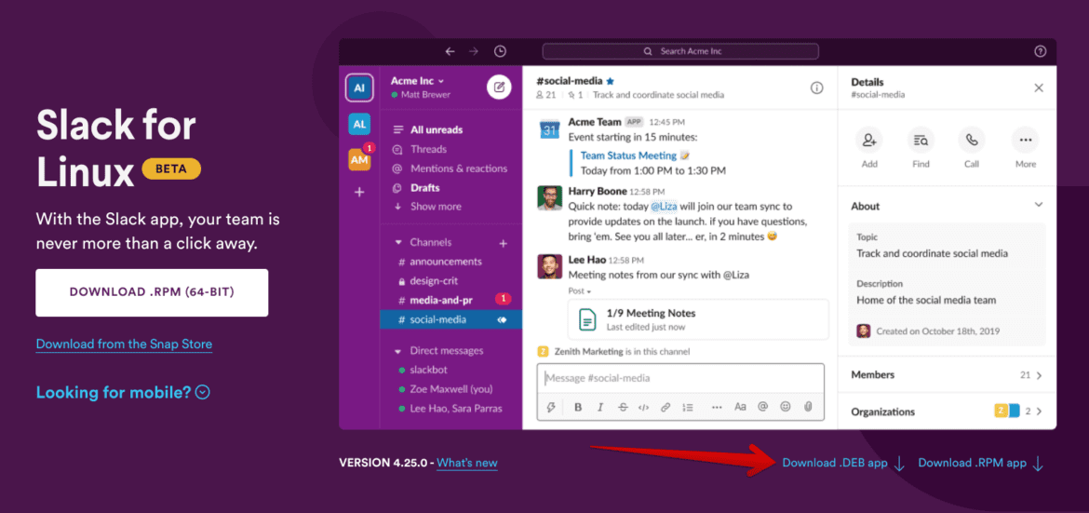Image resolution: width=1089 pixels, height=513 pixels.
Task: Click the compose new message icon
Action: pos(500,88)
